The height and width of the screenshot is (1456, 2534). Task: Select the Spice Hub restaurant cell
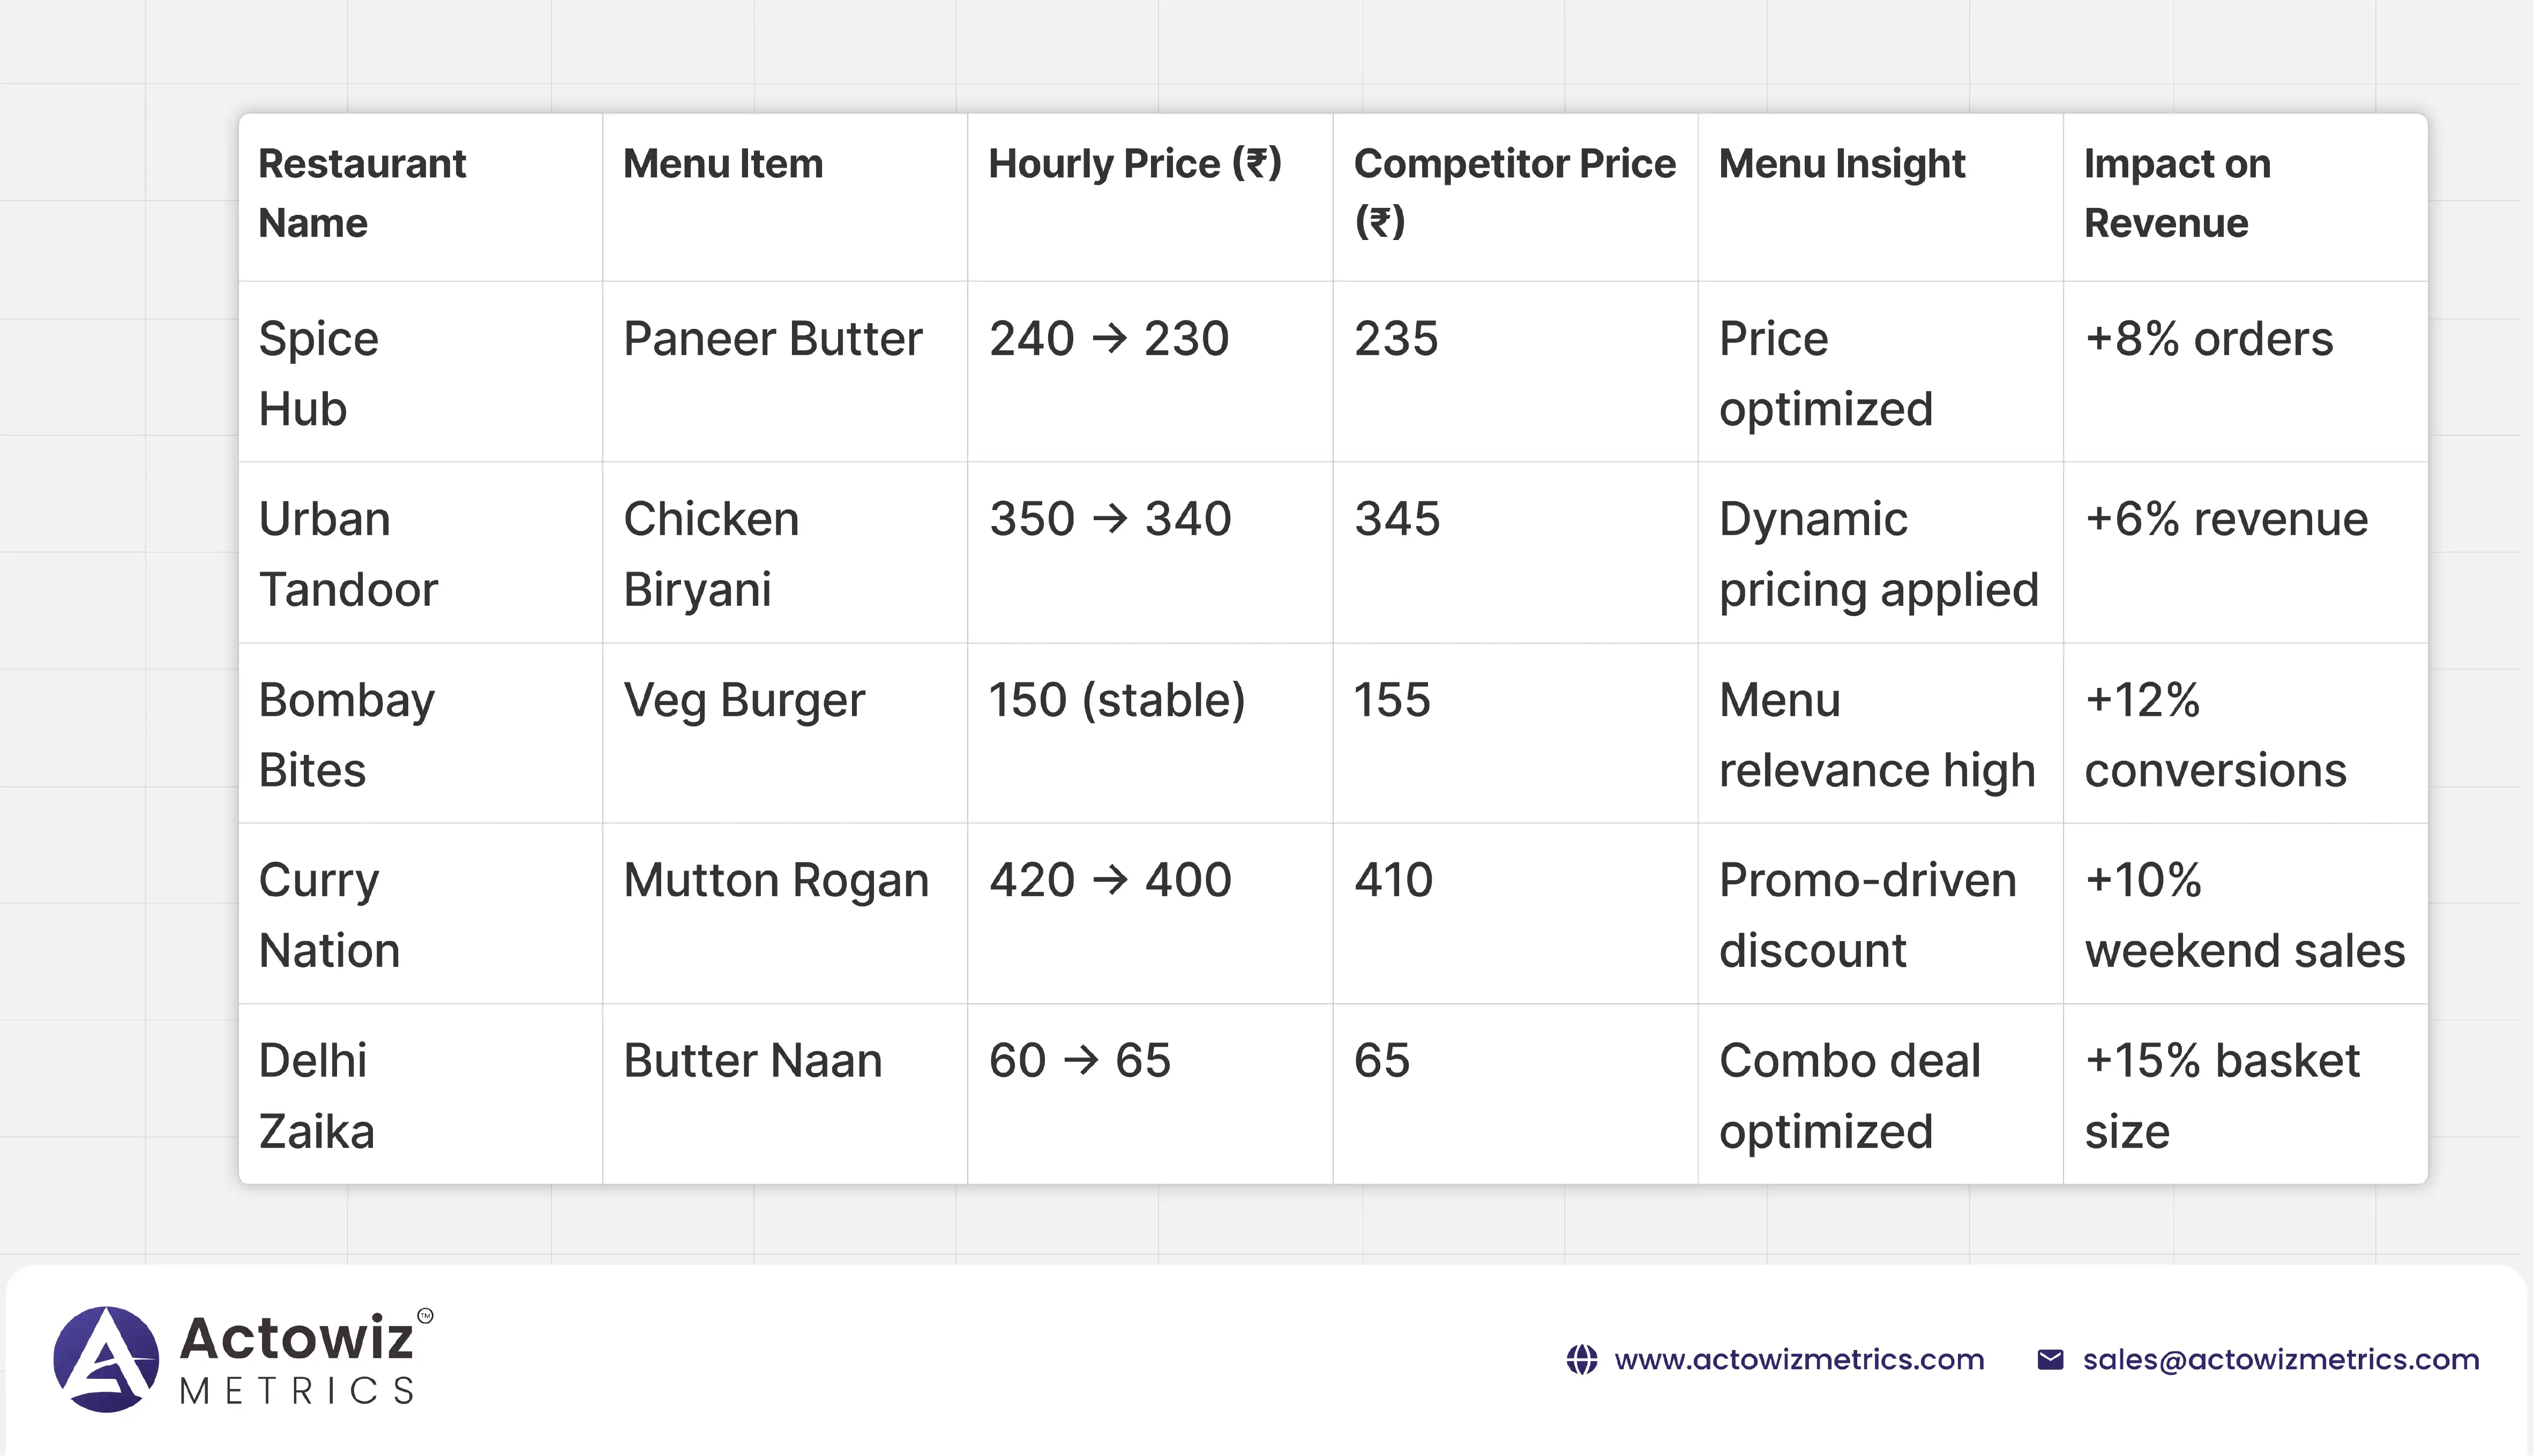319,373
